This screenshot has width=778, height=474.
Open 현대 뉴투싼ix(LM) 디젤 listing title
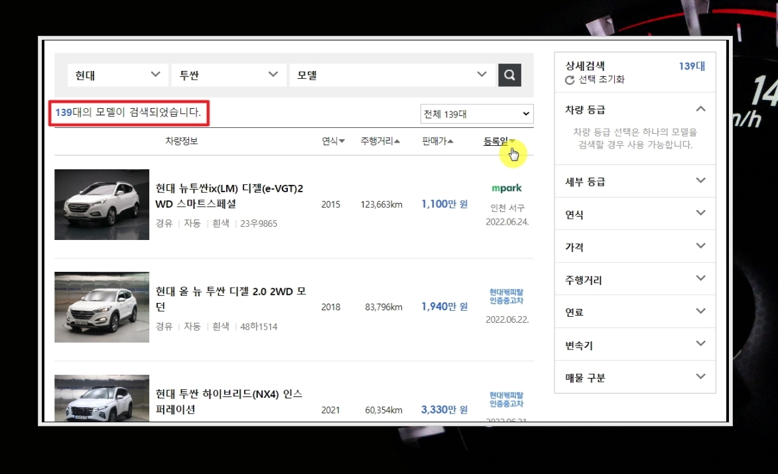click(229, 196)
